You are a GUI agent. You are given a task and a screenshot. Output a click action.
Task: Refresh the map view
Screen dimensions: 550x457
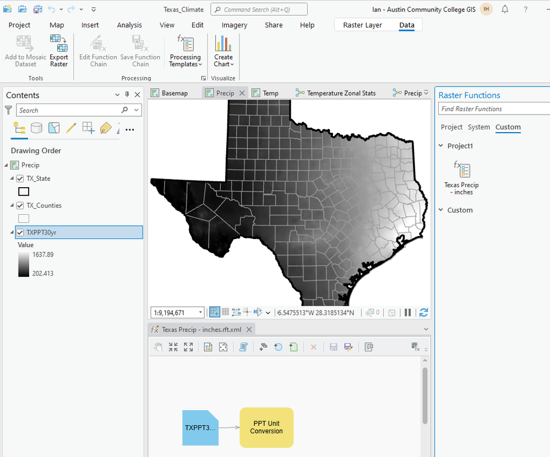423,312
